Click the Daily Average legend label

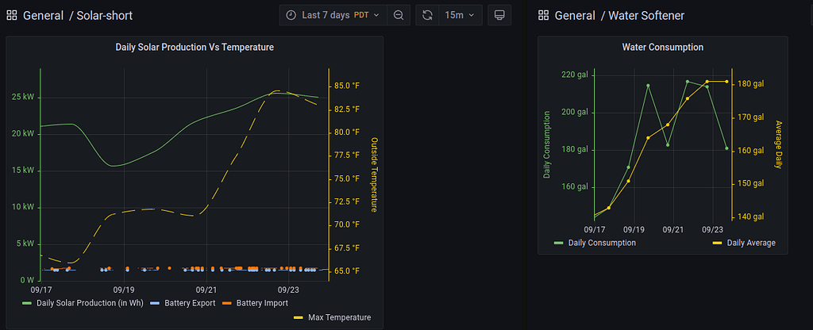tap(751, 243)
